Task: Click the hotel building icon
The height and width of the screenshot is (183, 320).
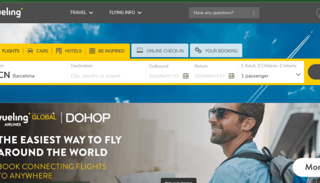Action: [x=59, y=51]
